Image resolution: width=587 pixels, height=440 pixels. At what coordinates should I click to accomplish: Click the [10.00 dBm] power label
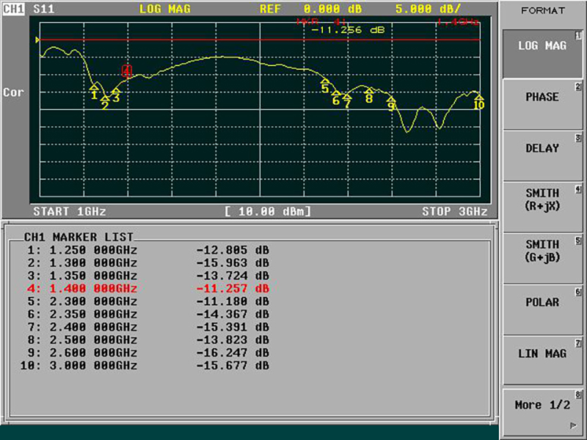268,211
